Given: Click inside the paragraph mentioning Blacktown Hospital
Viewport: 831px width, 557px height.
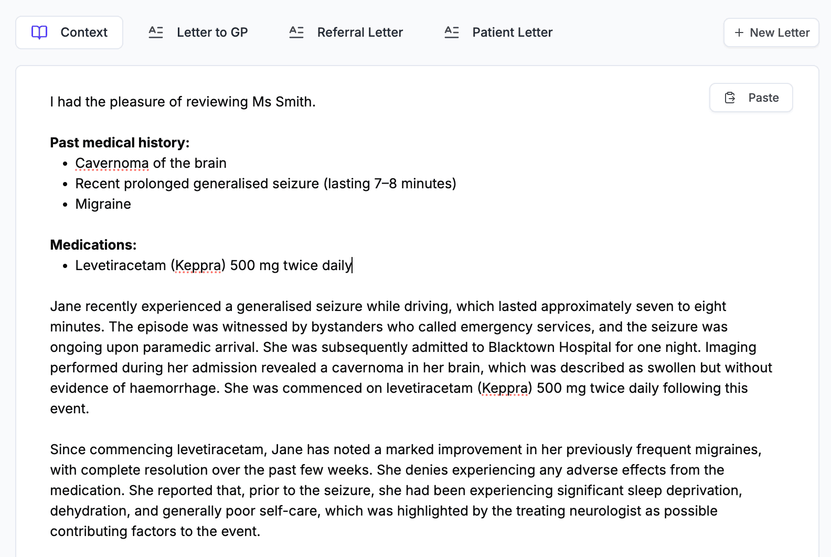Looking at the screenshot, I should 411,357.
